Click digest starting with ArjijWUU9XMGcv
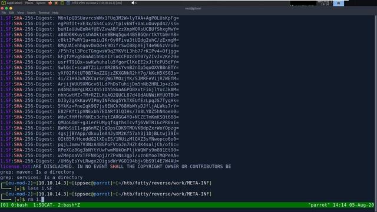The image size is (377, 212). tap(118, 84)
